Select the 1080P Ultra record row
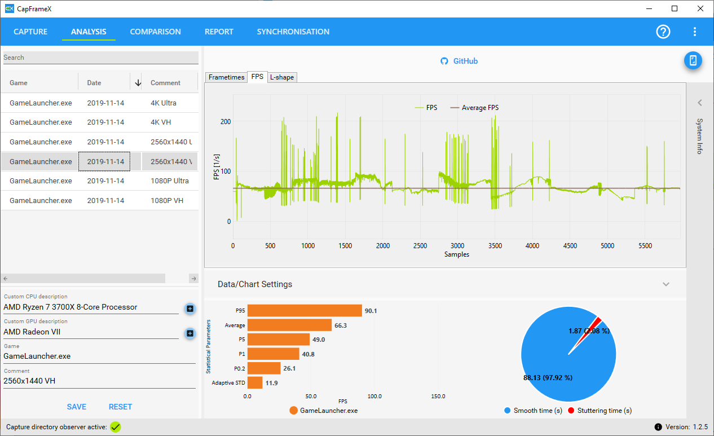 point(99,181)
